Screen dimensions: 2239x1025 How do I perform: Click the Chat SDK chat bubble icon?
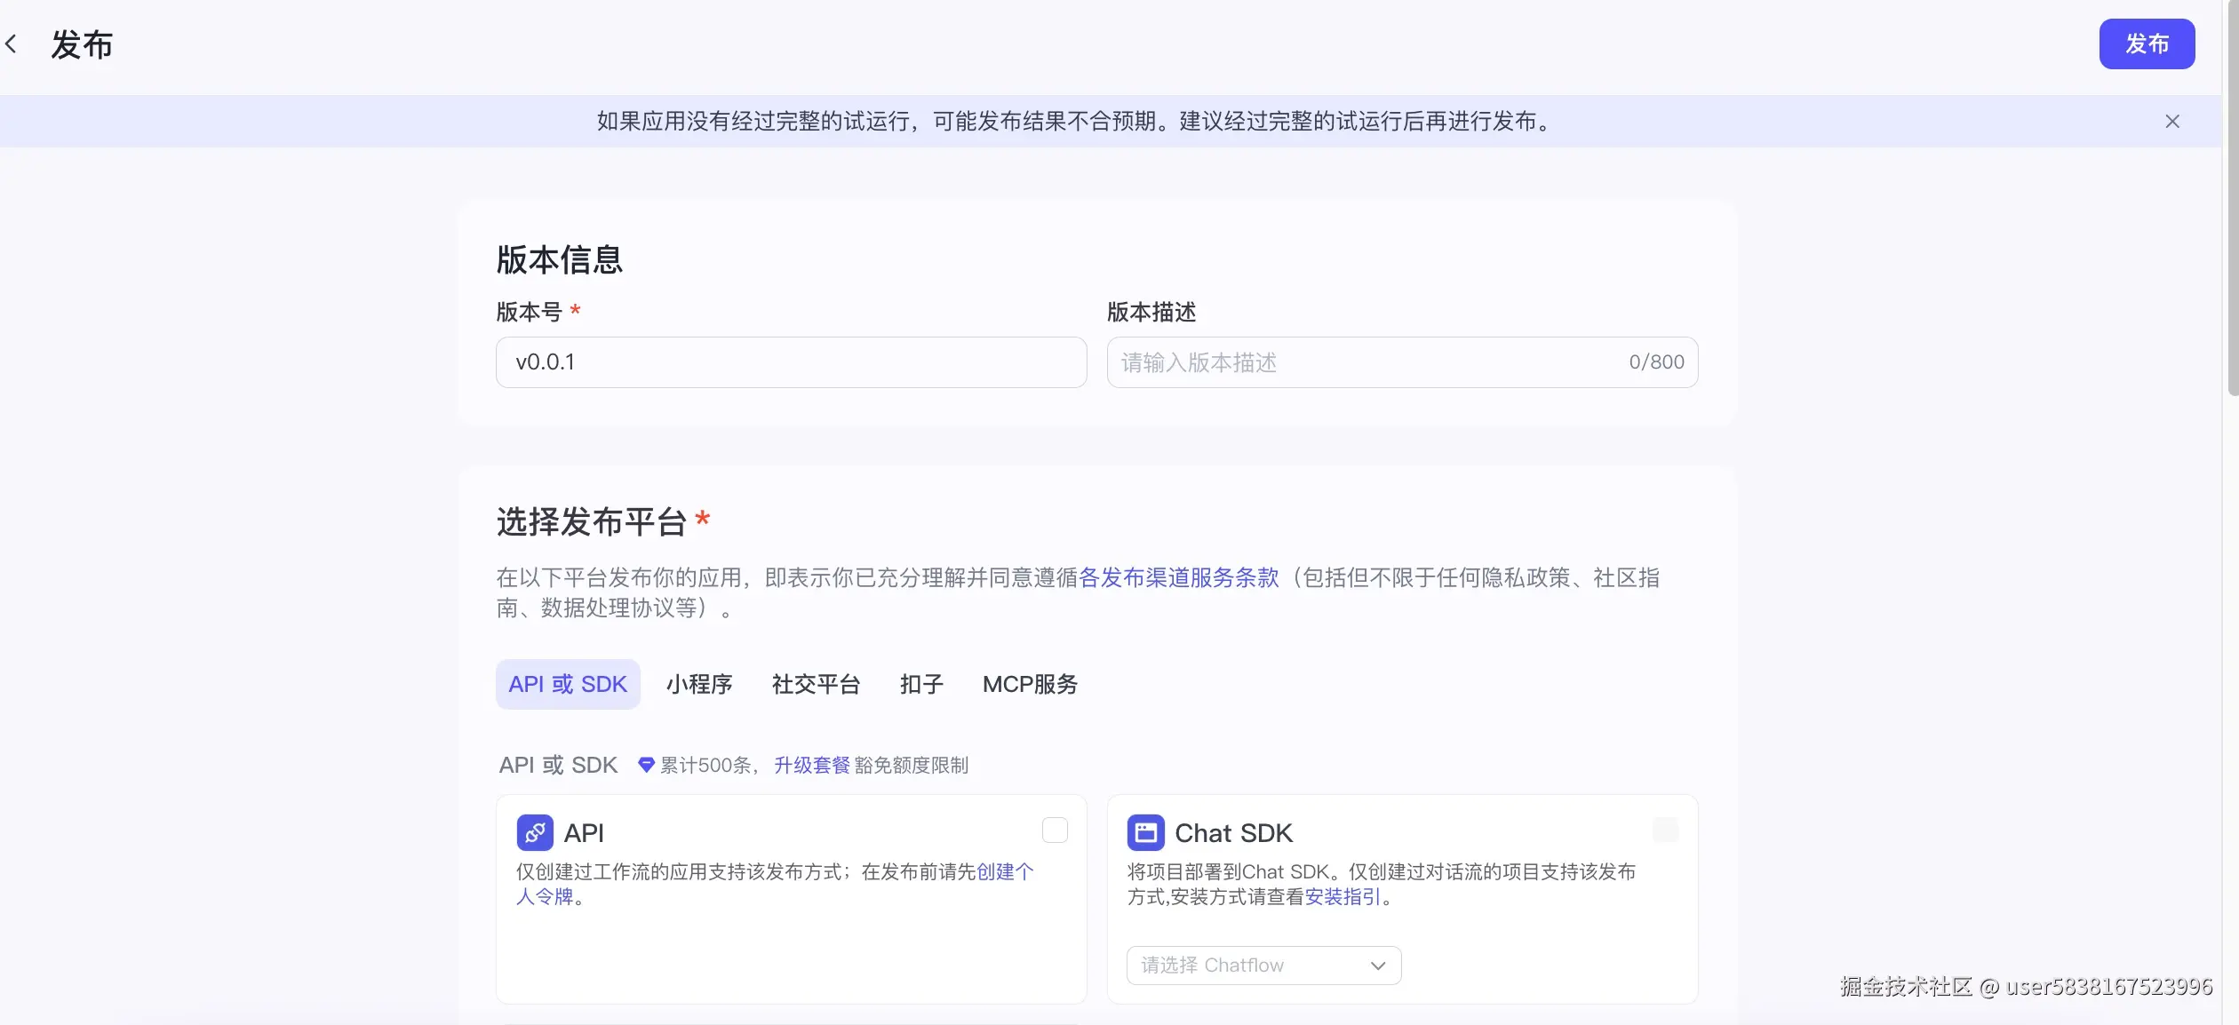(1145, 832)
